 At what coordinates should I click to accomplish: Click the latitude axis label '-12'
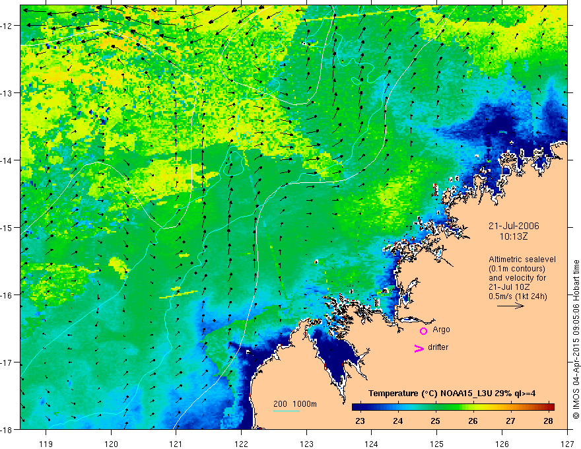click(x=7, y=26)
